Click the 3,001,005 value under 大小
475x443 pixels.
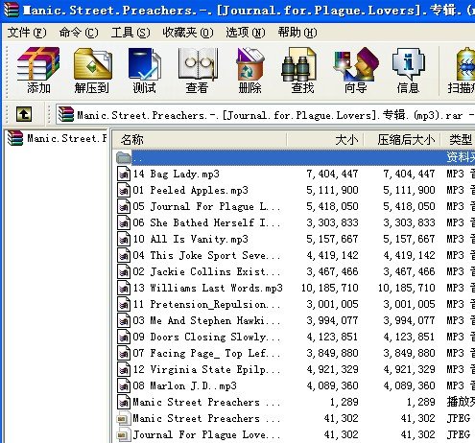click(332, 304)
